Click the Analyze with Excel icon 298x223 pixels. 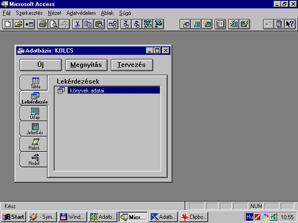tap(158, 24)
